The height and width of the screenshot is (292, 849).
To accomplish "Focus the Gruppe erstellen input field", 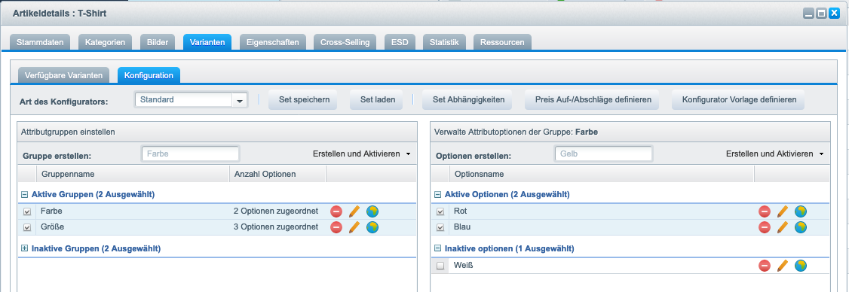I will click(190, 154).
